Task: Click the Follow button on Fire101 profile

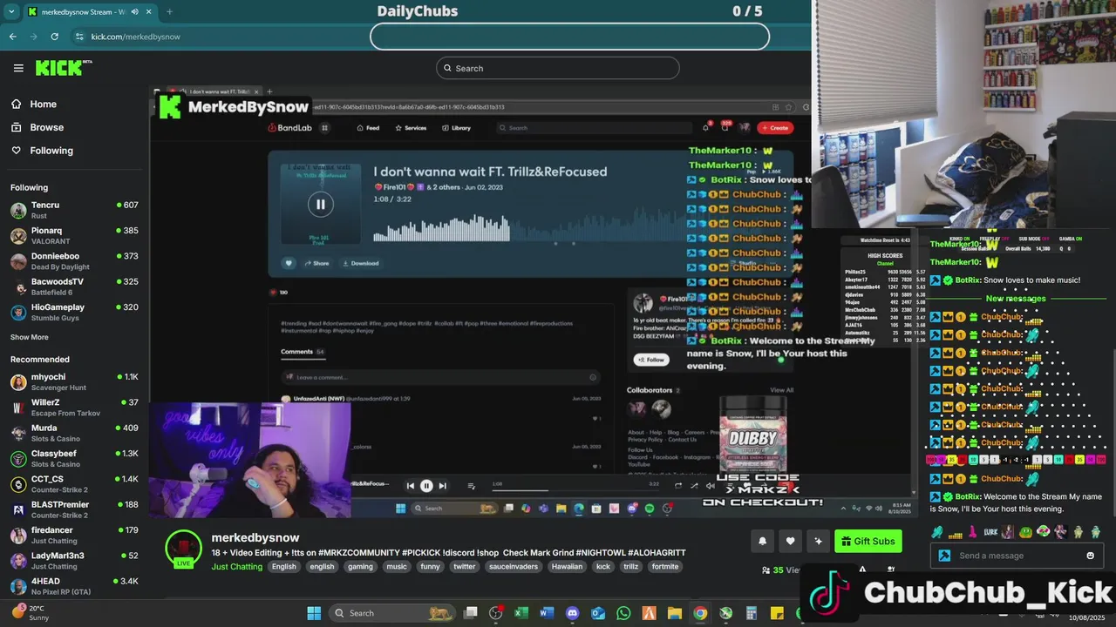Action: click(650, 360)
